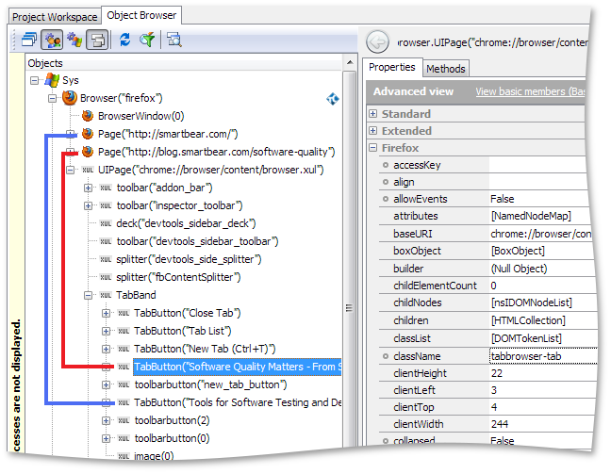The image size is (611, 474).
Task: Collapse the UIPage browser.xul node
Action: pos(70,171)
